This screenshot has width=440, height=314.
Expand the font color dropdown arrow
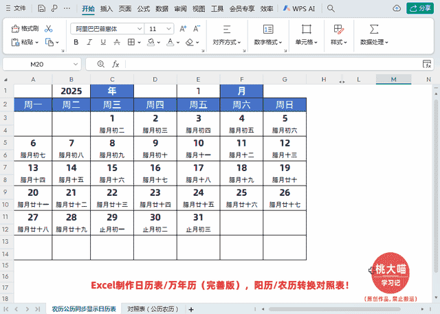(x=178, y=43)
